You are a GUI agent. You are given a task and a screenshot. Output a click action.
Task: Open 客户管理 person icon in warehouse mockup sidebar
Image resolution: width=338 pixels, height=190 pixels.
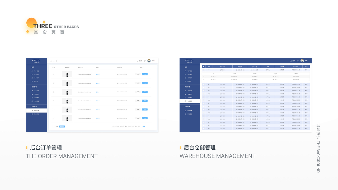click(185, 71)
